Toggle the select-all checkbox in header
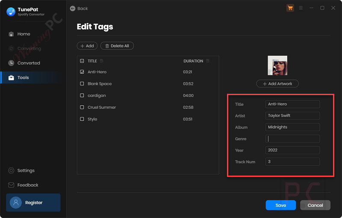342x218 pixels. pyautogui.click(x=82, y=61)
